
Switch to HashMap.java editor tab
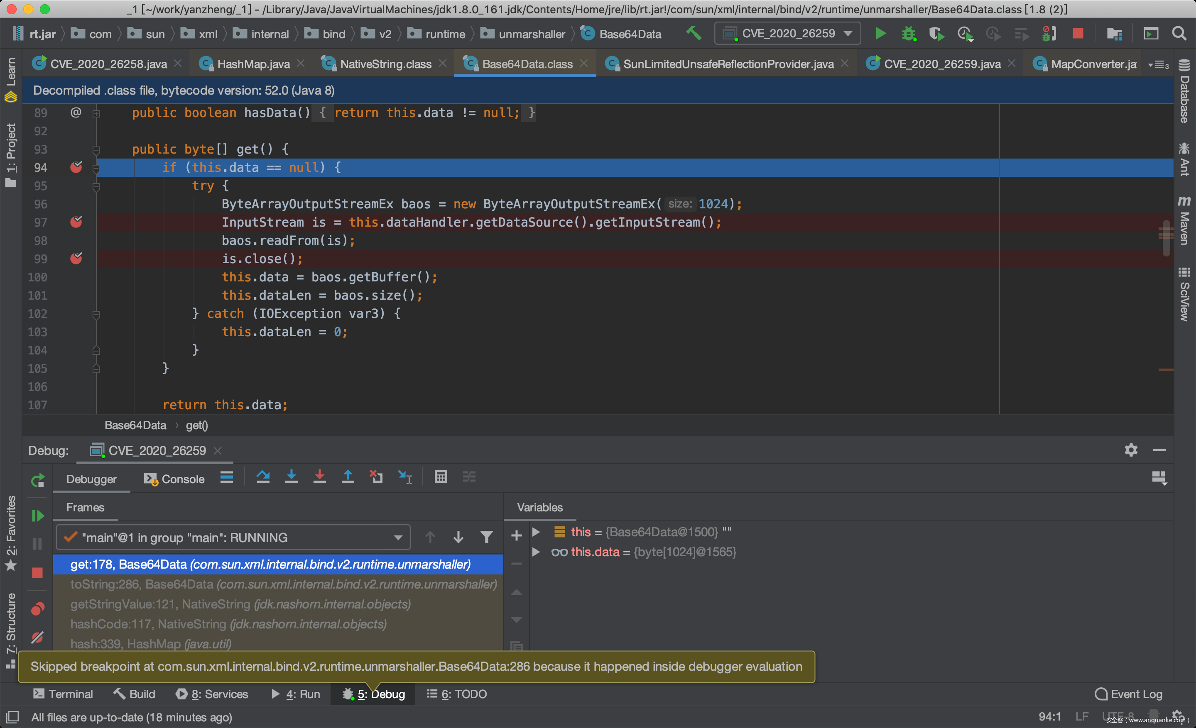(x=253, y=64)
